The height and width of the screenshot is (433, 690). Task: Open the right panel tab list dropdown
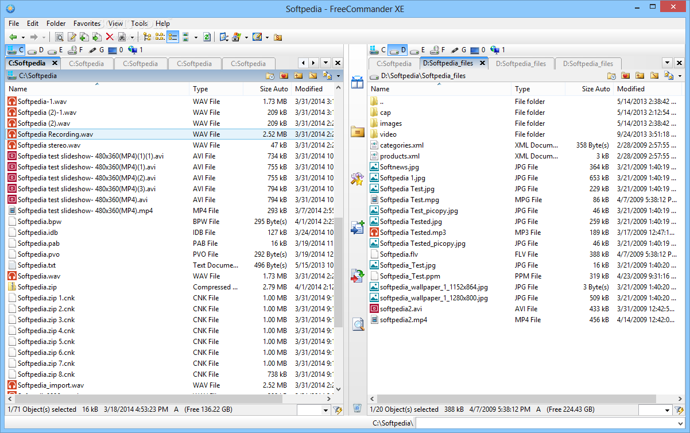pyautogui.click(x=667, y=63)
